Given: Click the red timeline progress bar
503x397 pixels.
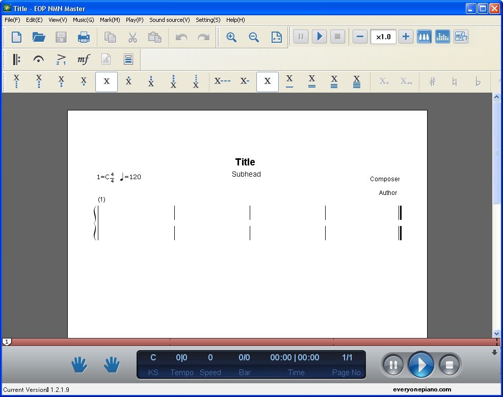Looking at the screenshot, I should (250, 342).
